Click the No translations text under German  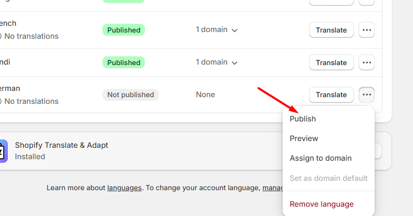pyautogui.click(x=31, y=101)
